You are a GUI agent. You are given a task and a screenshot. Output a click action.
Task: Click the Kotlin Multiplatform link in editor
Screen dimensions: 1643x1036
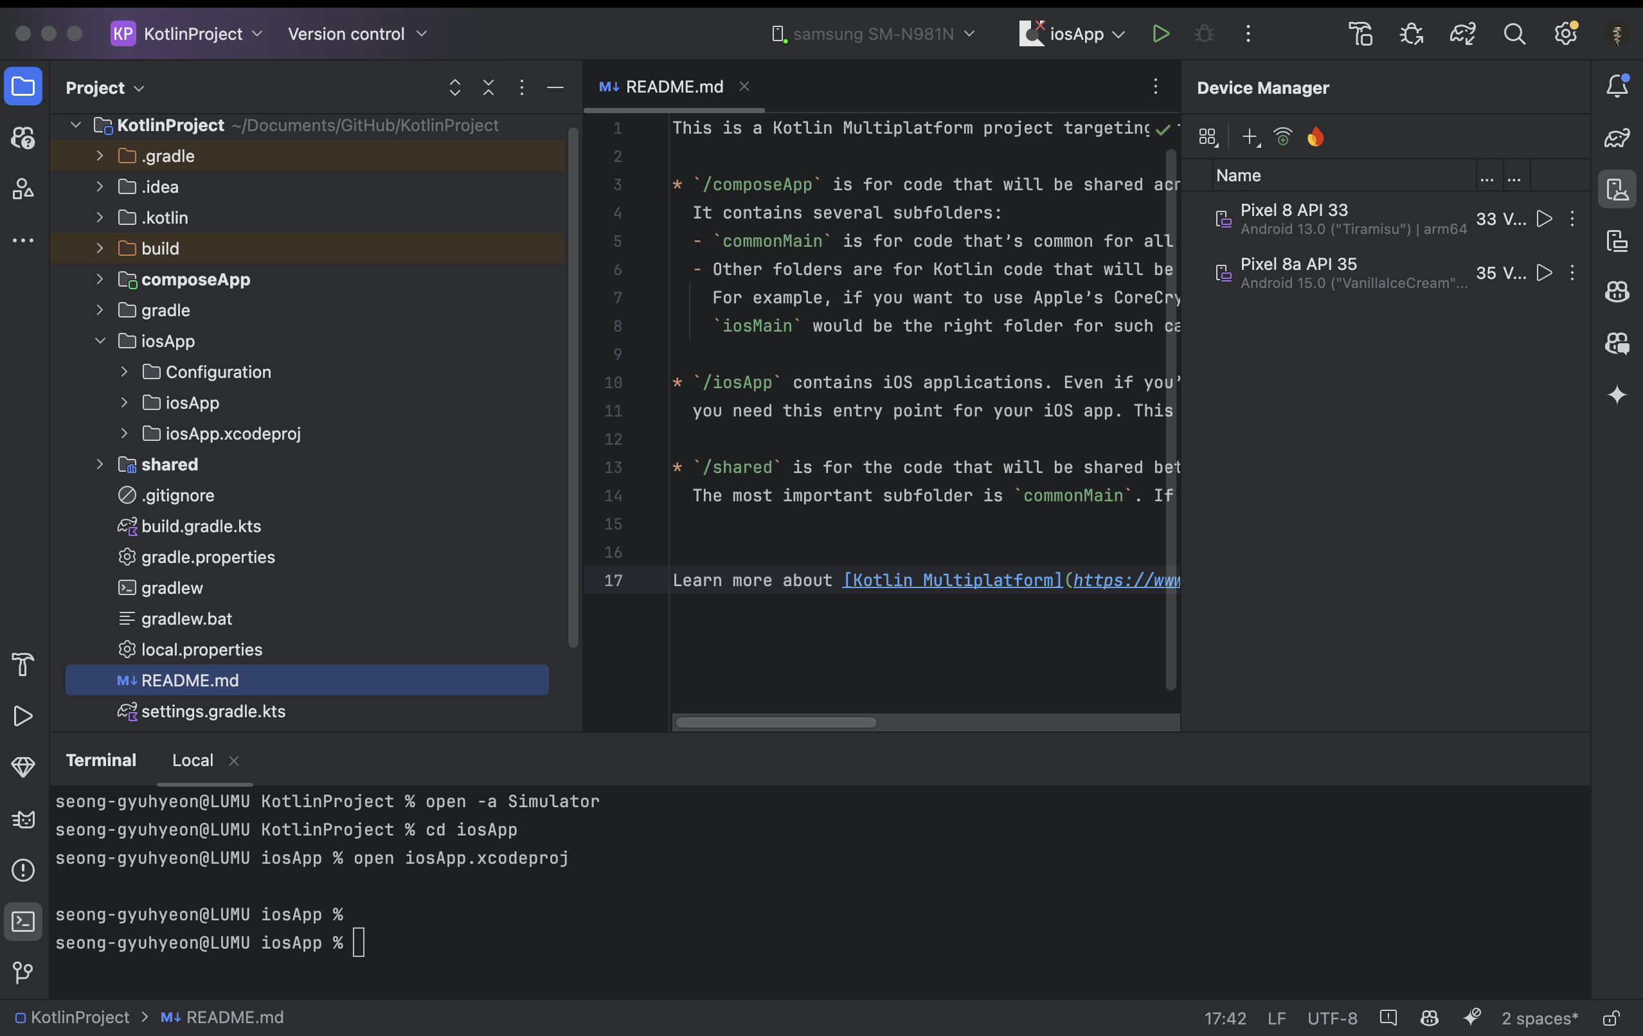point(953,580)
